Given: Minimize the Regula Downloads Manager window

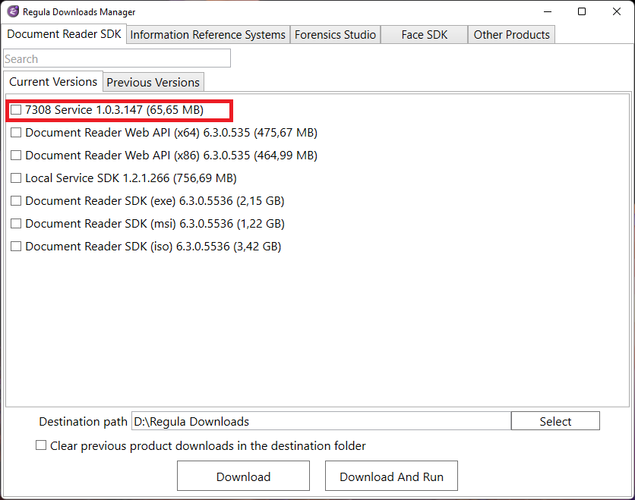Looking at the screenshot, I should [x=548, y=11].
